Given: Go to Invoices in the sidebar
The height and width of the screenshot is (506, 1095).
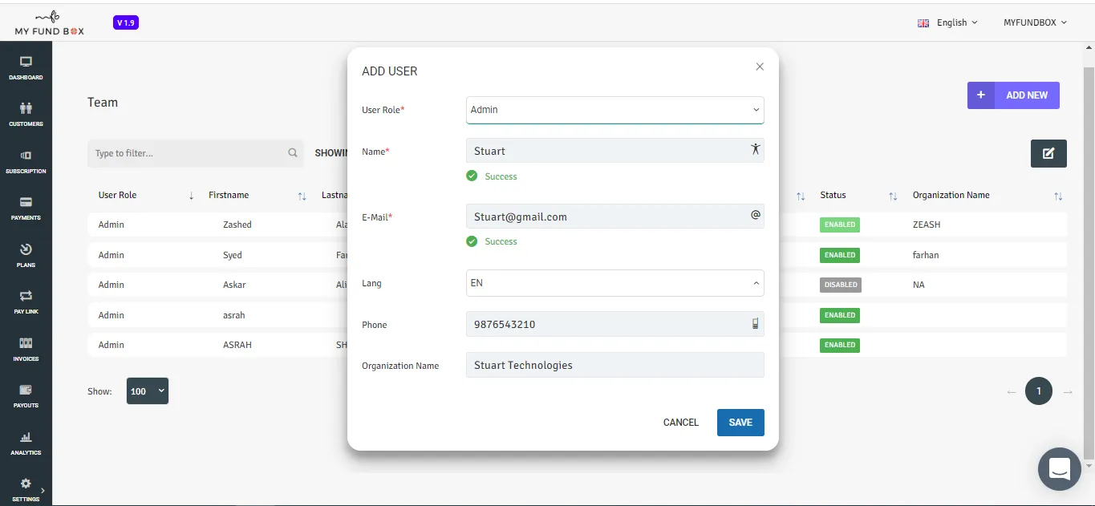Looking at the screenshot, I should pos(26,349).
